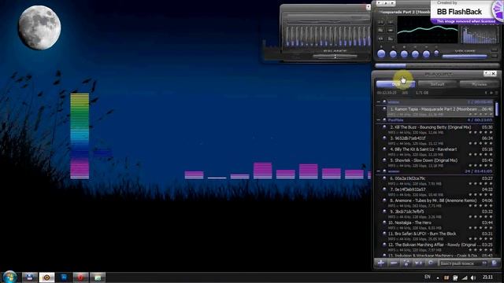Show hidden icons arrow in system tray
The image size is (504, 283).
[x=438, y=277]
